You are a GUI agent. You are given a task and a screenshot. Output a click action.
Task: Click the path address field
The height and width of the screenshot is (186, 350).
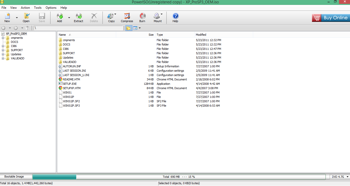pos(79,28)
